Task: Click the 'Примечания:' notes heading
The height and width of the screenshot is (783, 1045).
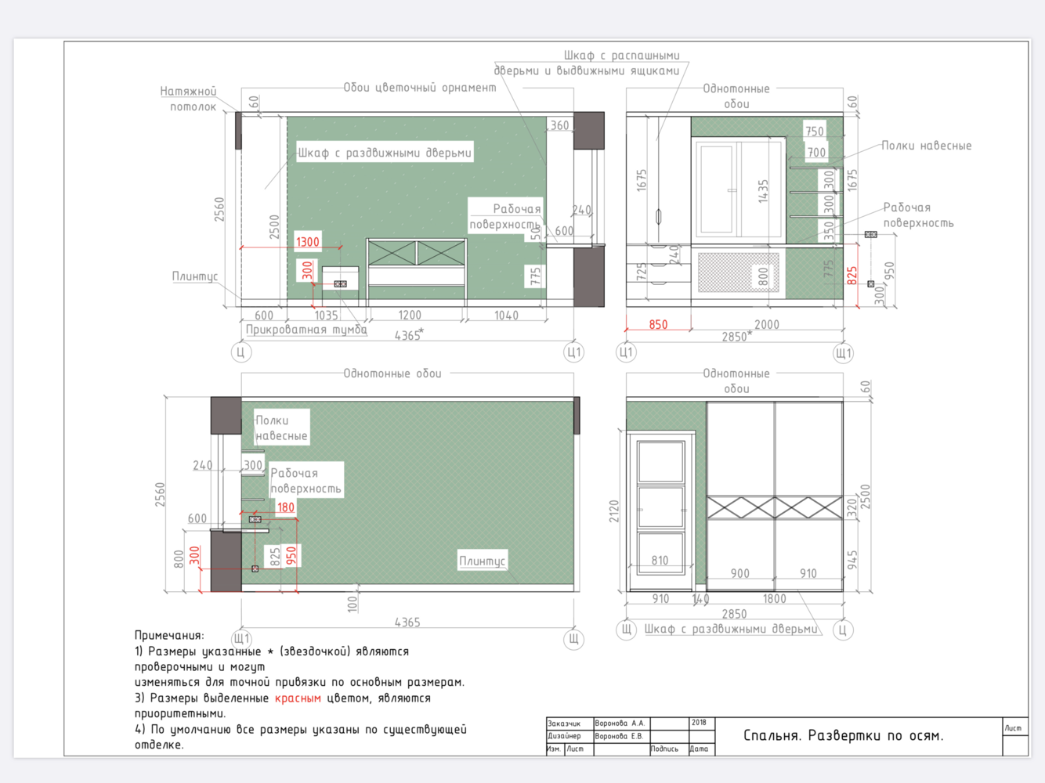Action: coord(169,635)
